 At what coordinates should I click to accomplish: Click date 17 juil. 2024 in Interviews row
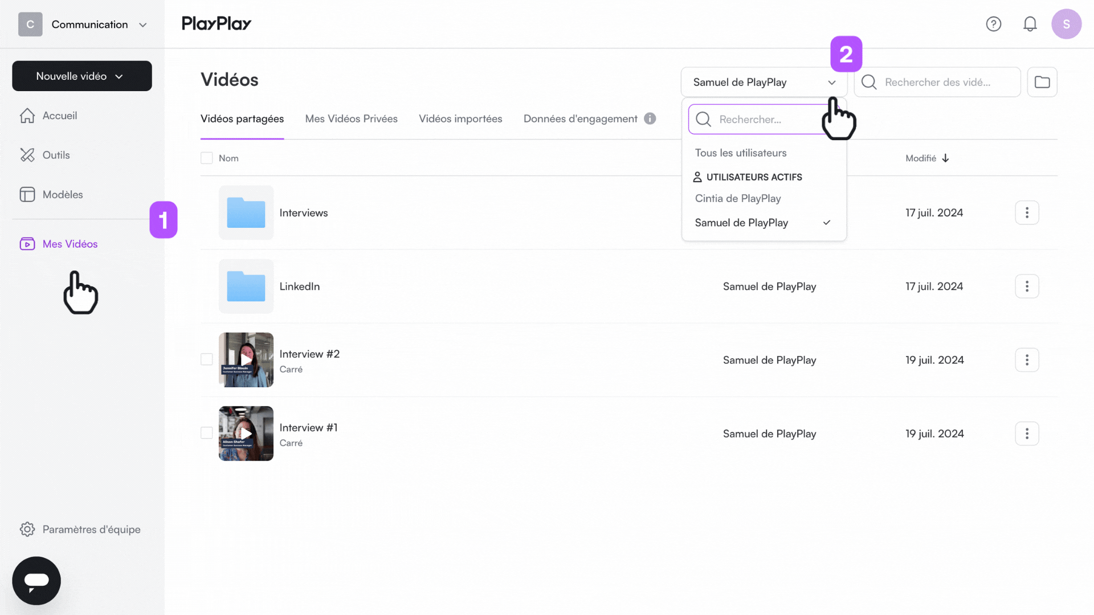pyautogui.click(x=934, y=212)
